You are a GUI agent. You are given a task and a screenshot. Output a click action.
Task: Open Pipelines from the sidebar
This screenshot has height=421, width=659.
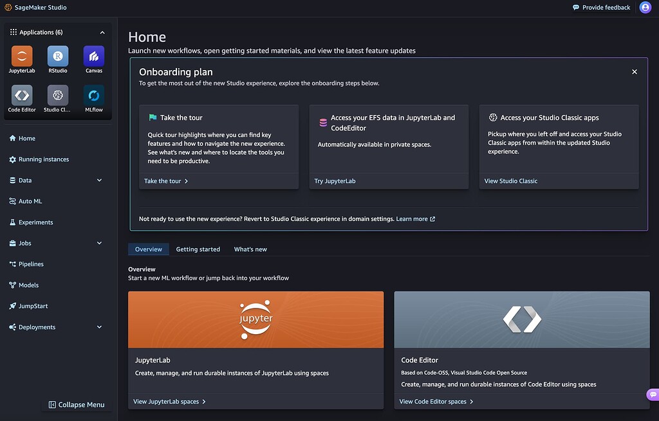click(x=31, y=264)
